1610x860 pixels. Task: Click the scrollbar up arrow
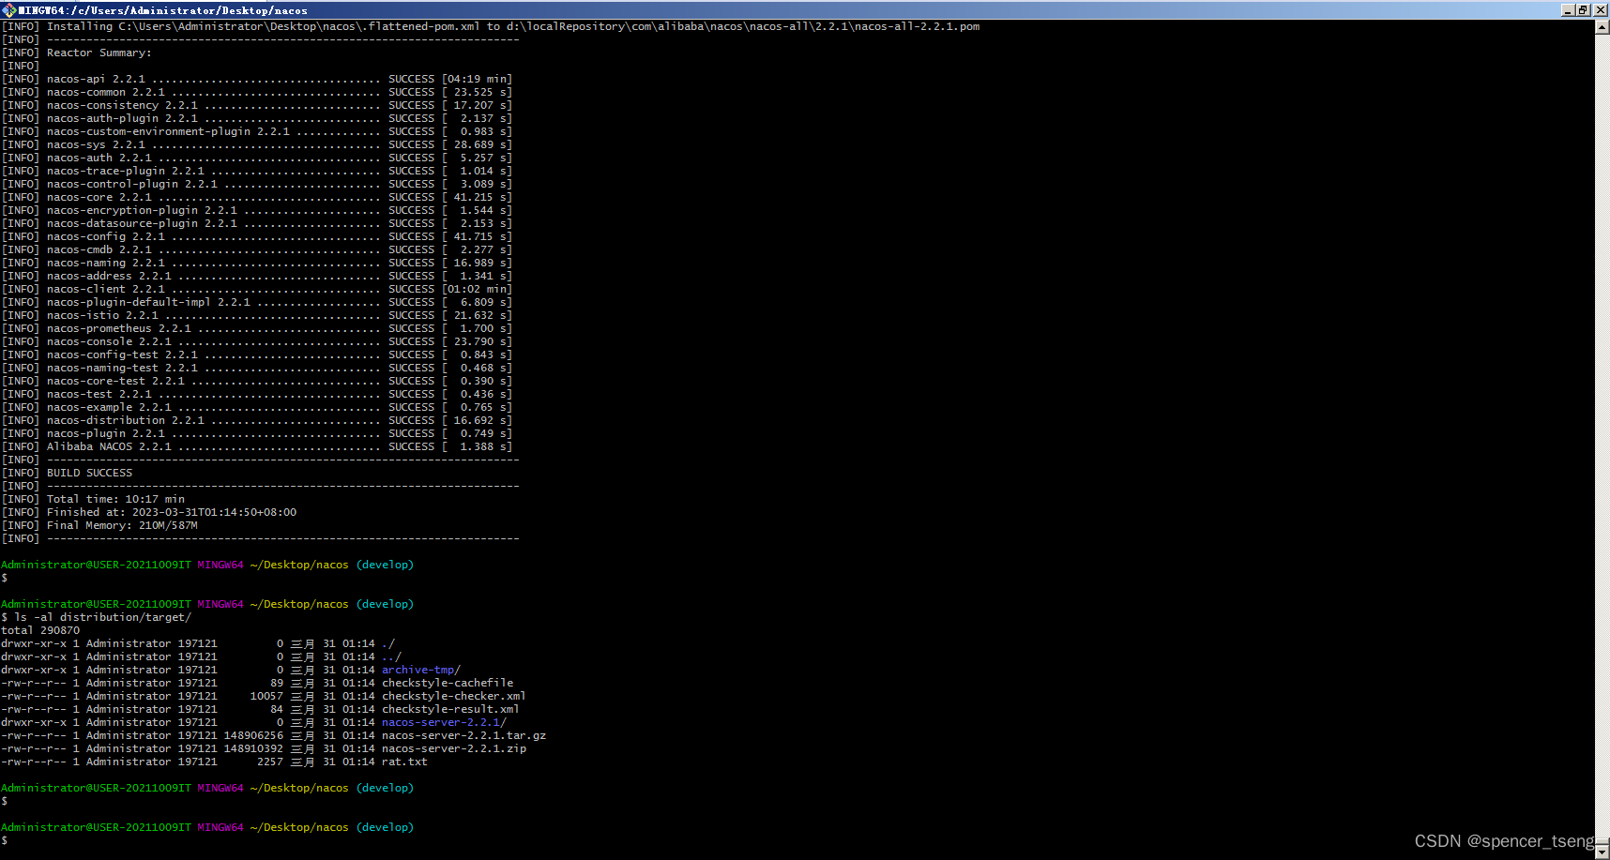click(1602, 25)
